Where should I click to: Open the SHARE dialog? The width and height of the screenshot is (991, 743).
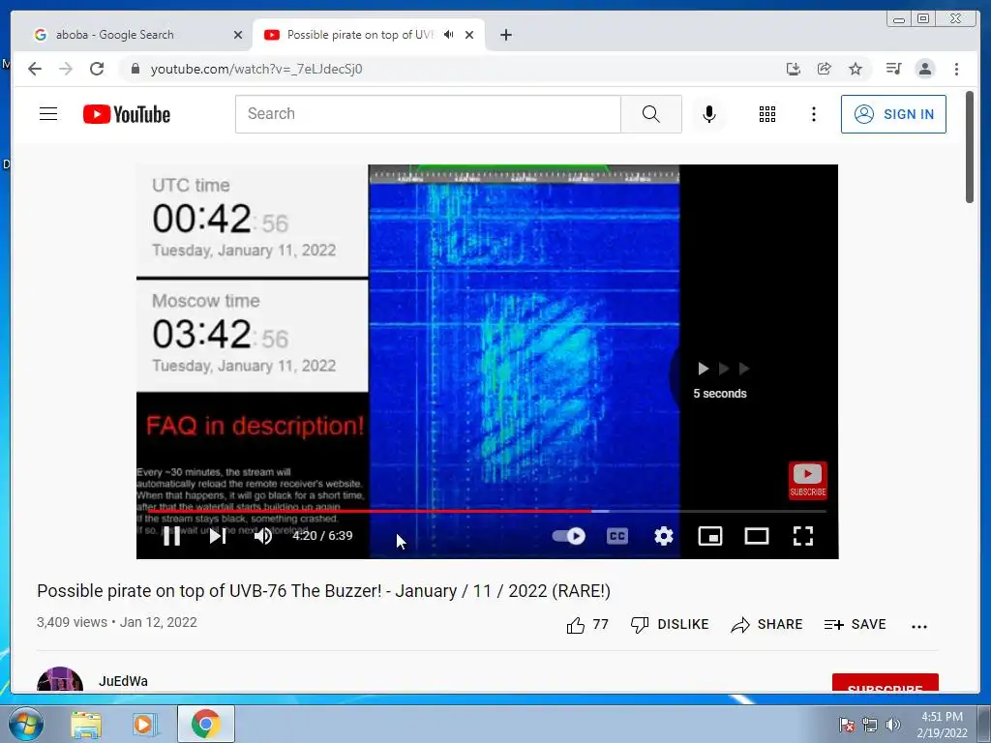coord(766,625)
